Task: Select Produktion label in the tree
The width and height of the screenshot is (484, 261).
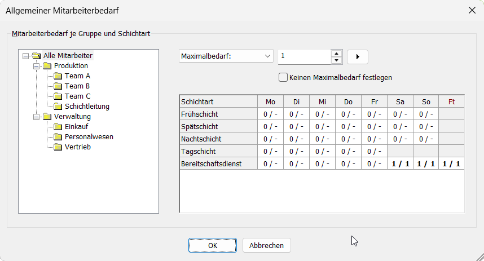Action: click(71, 66)
